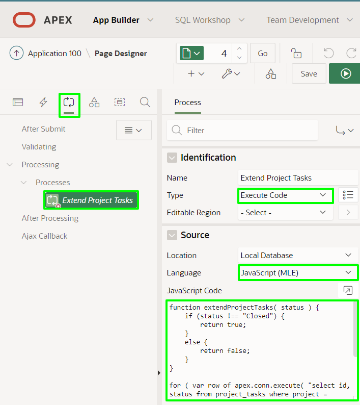Viewport: 360px width, 405px height.
Task: Click the code editor vertical scrollbar
Action: point(355,330)
